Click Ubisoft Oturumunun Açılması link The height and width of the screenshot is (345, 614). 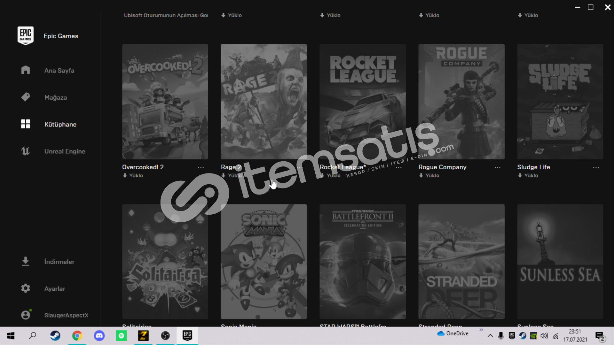[x=166, y=15]
